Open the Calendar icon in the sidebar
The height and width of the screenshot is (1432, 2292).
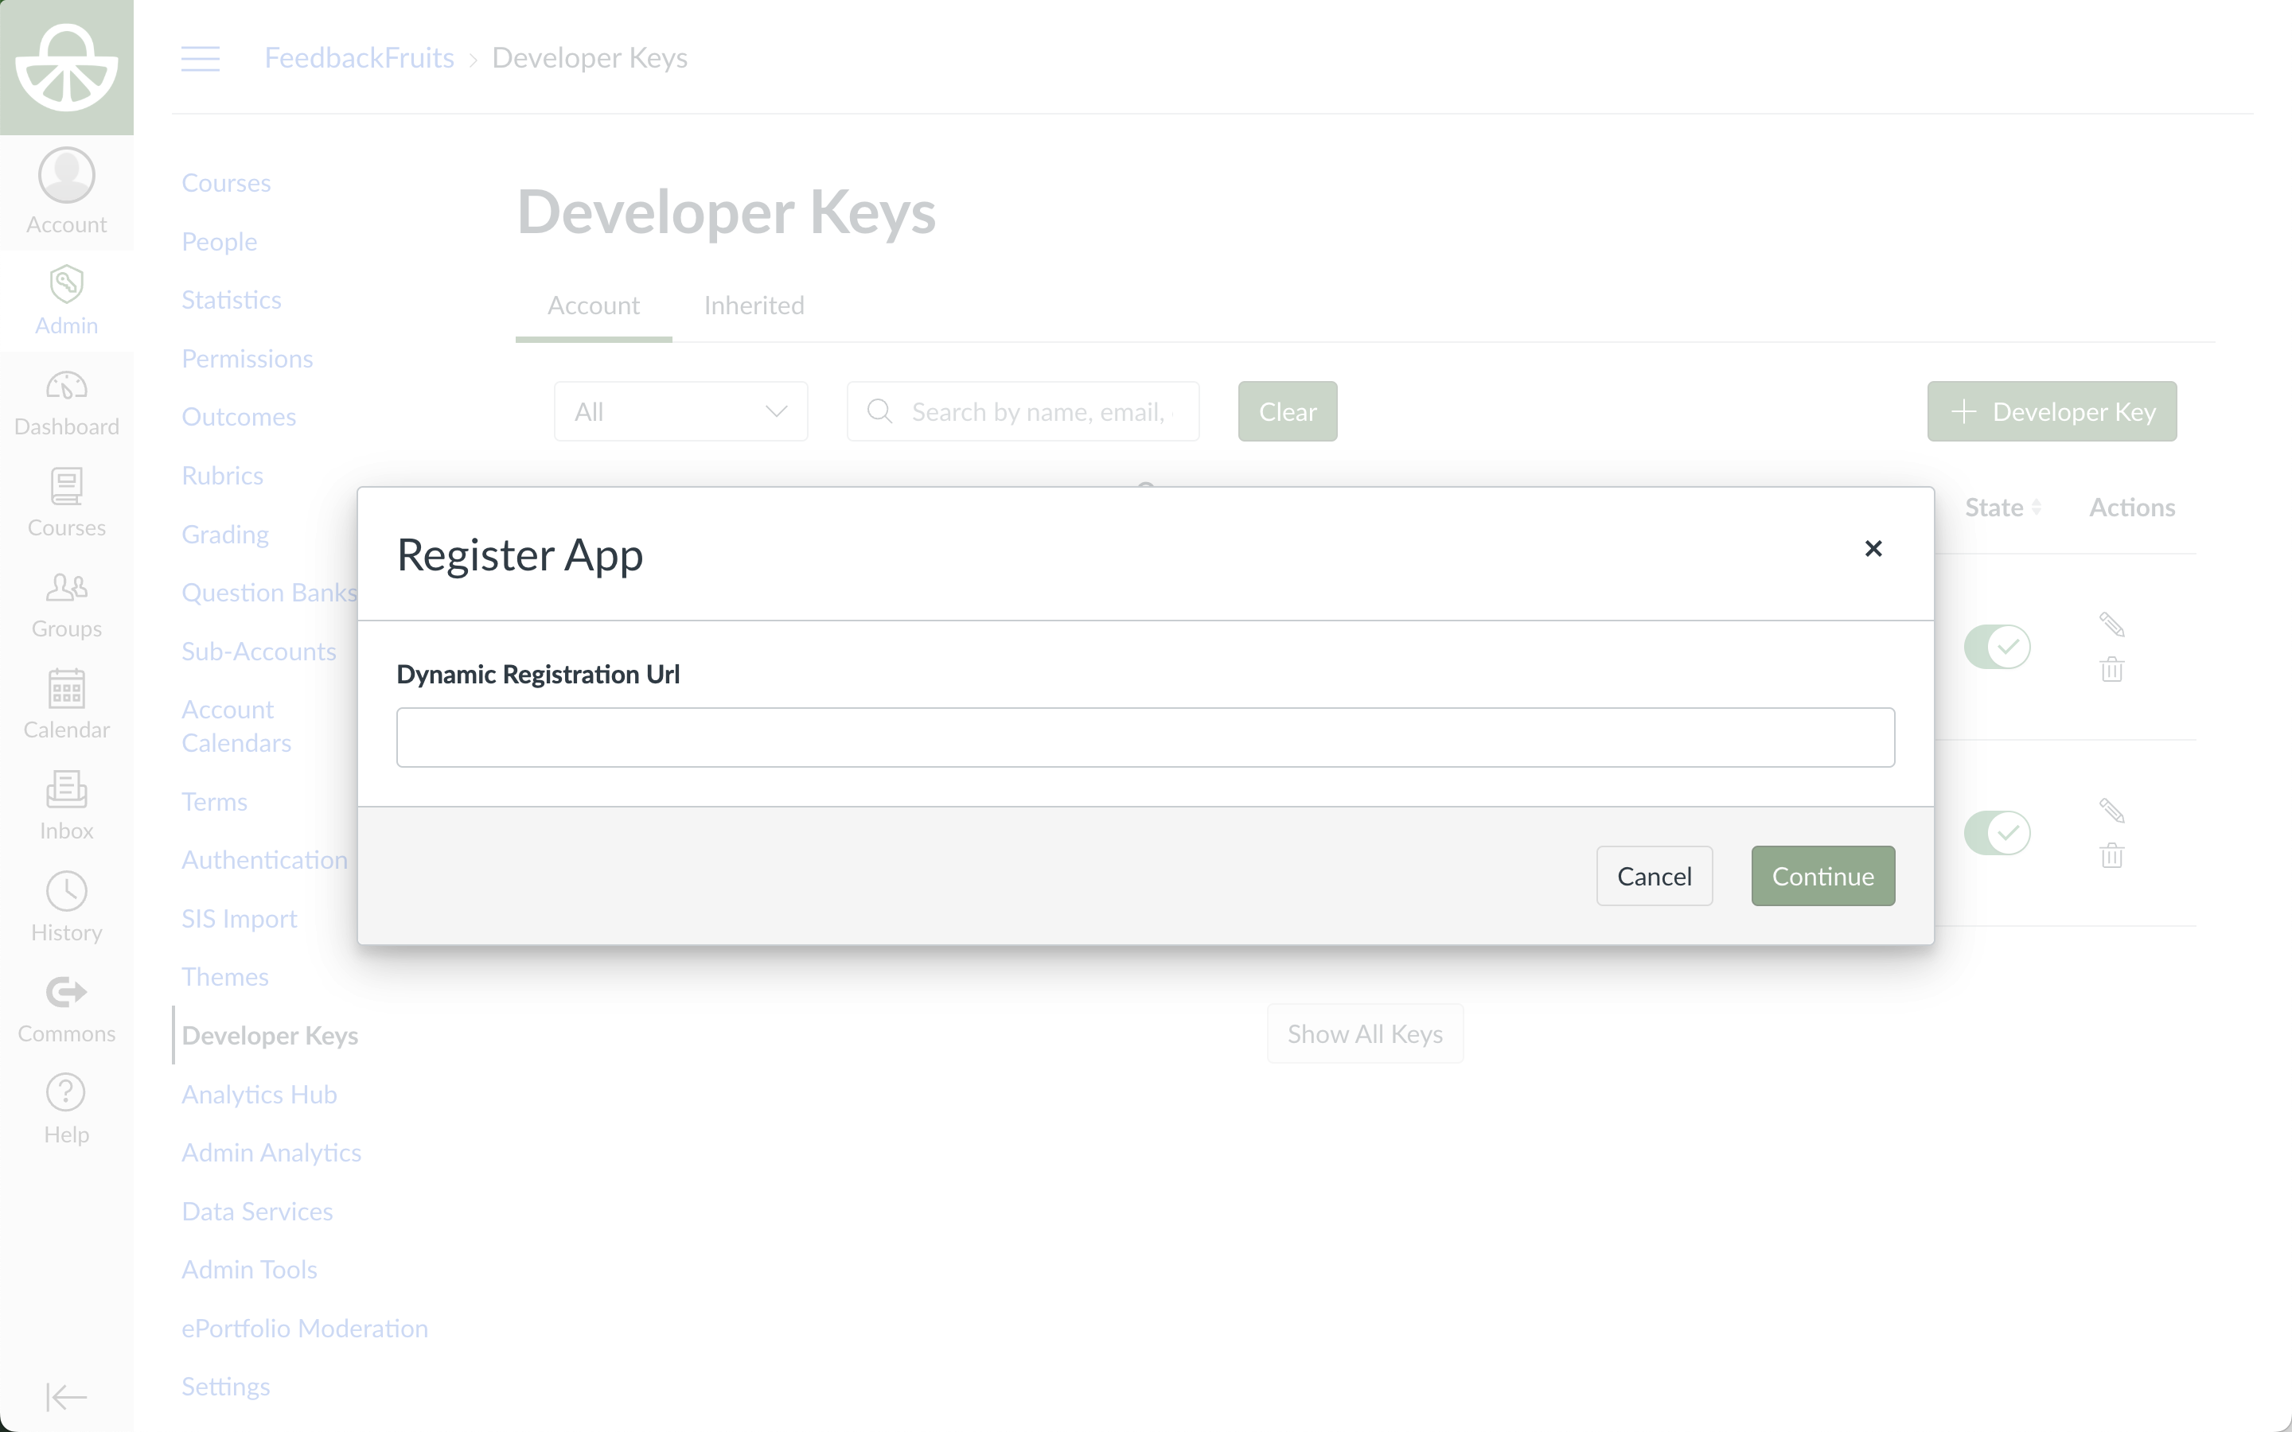(x=66, y=688)
